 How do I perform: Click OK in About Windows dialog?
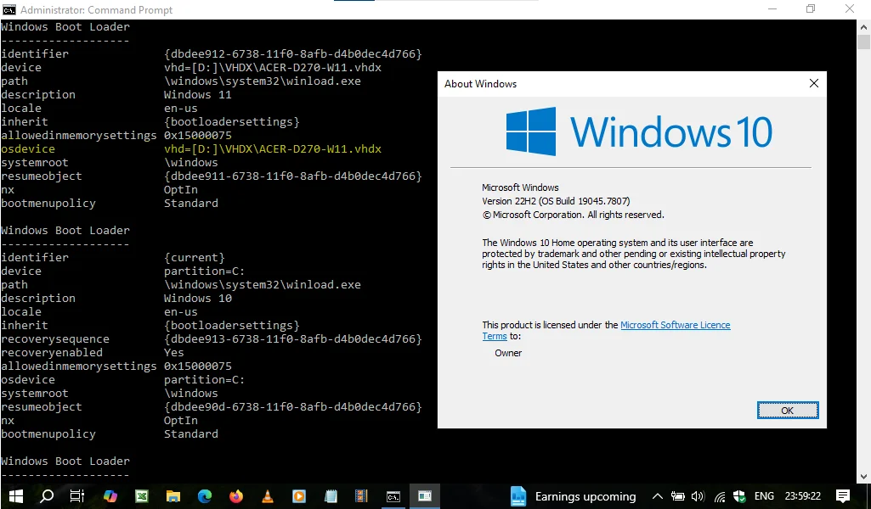pyautogui.click(x=788, y=411)
